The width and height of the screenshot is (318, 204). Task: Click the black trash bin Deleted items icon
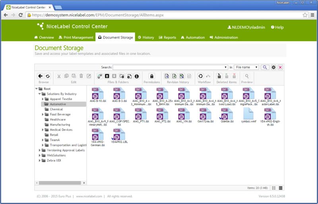(219, 76)
